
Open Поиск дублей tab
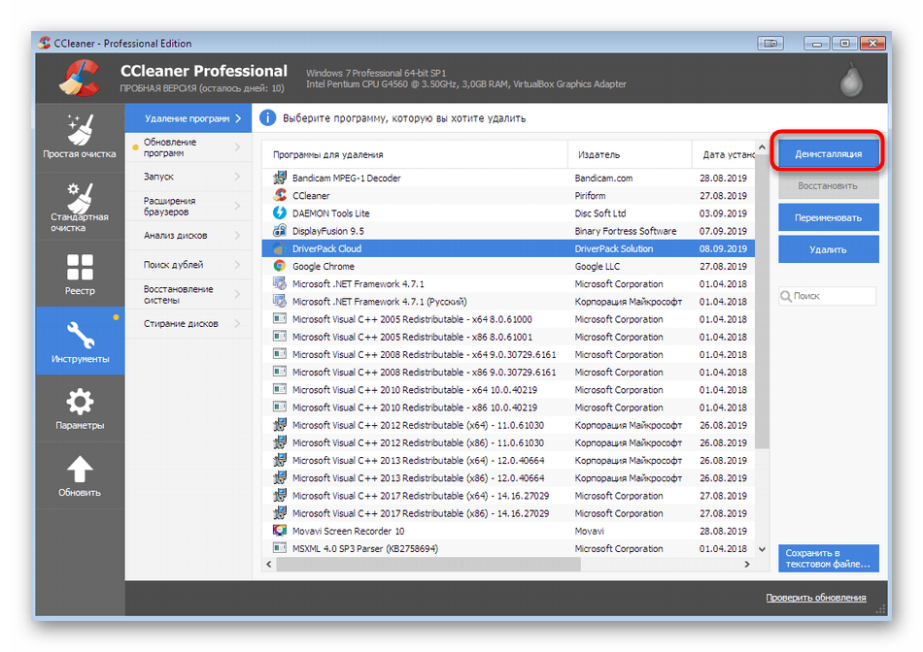pyautogui.click(x=188, y=265)
